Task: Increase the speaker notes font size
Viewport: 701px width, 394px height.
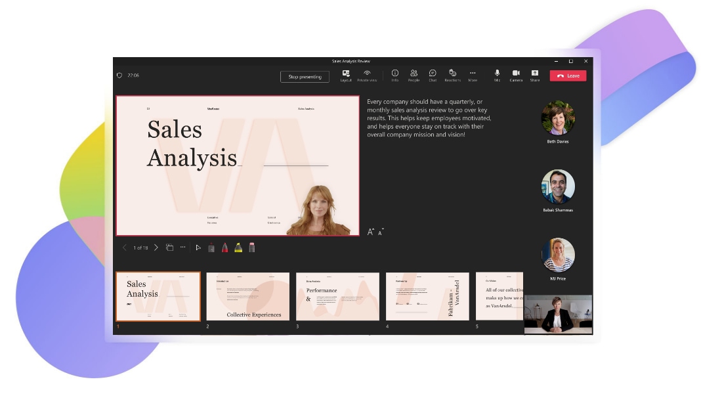Action: point(371,232)
